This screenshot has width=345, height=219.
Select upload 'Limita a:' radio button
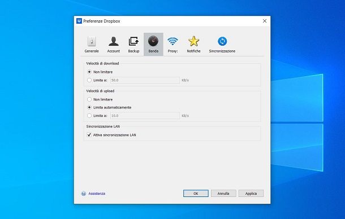[89, 116]
